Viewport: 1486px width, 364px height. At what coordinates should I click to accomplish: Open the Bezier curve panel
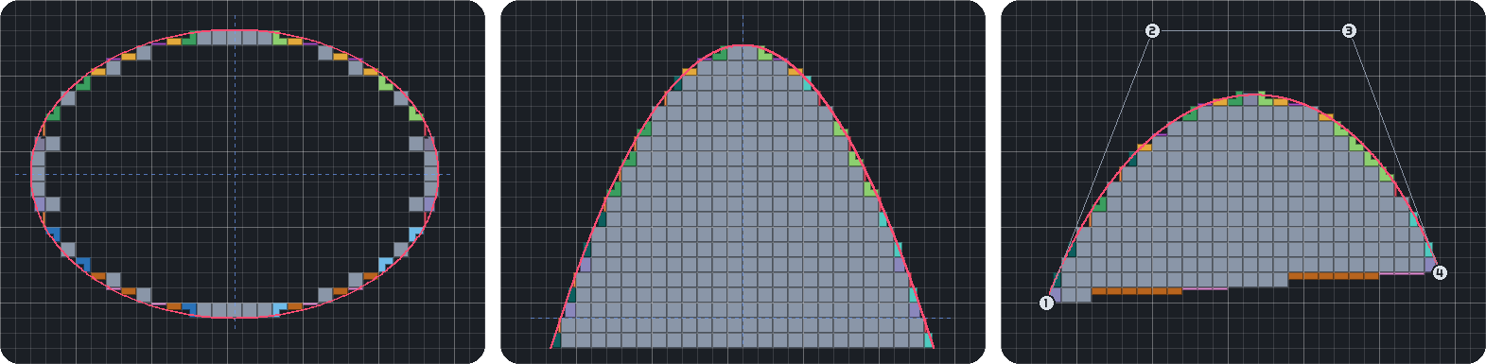tap(1243, 182)
